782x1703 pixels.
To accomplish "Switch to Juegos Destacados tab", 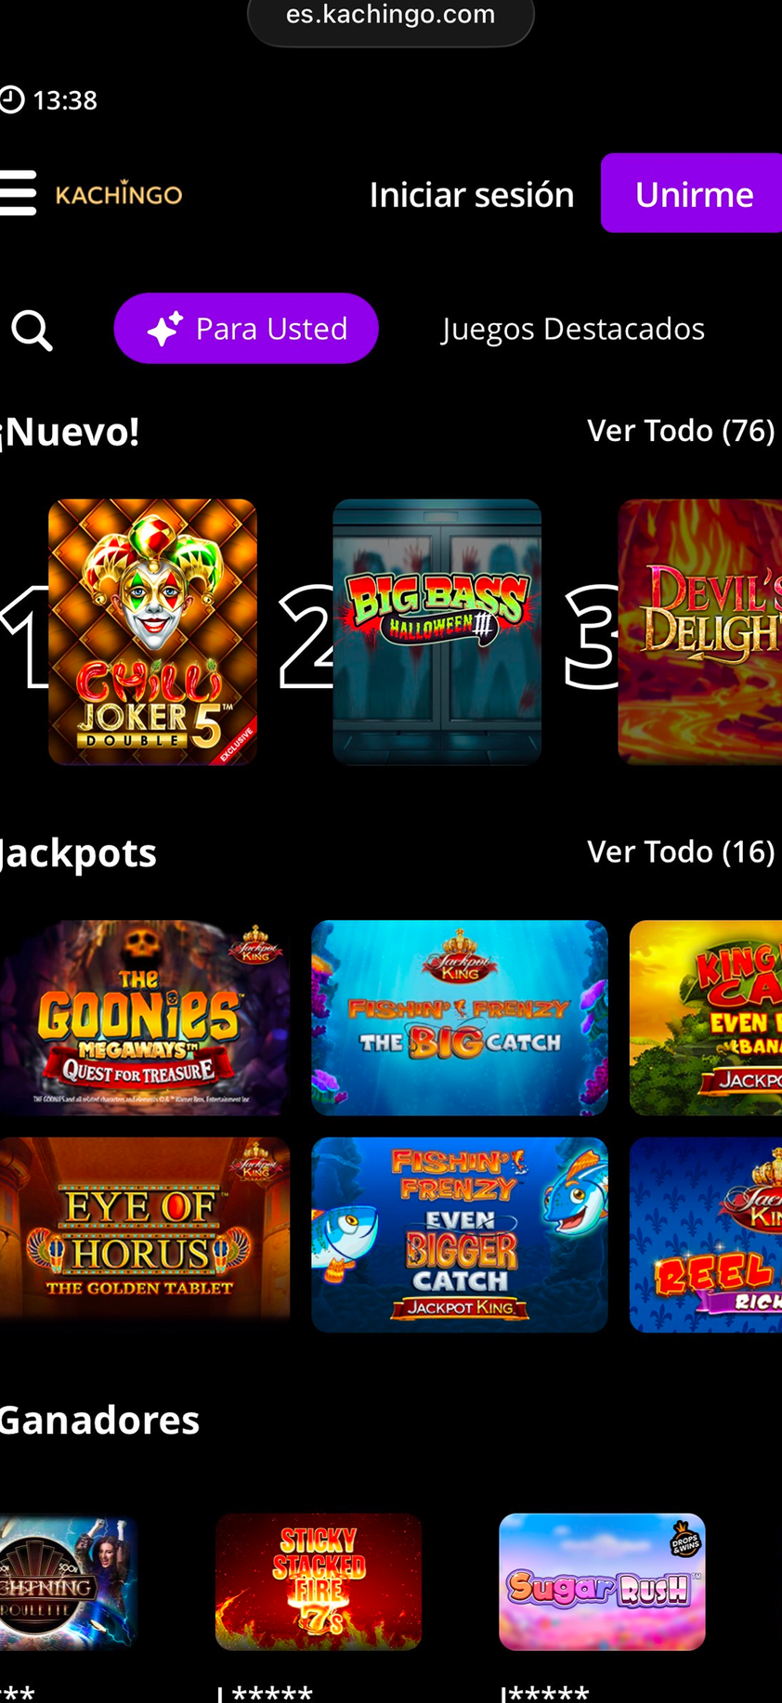I will pos(573,329).
